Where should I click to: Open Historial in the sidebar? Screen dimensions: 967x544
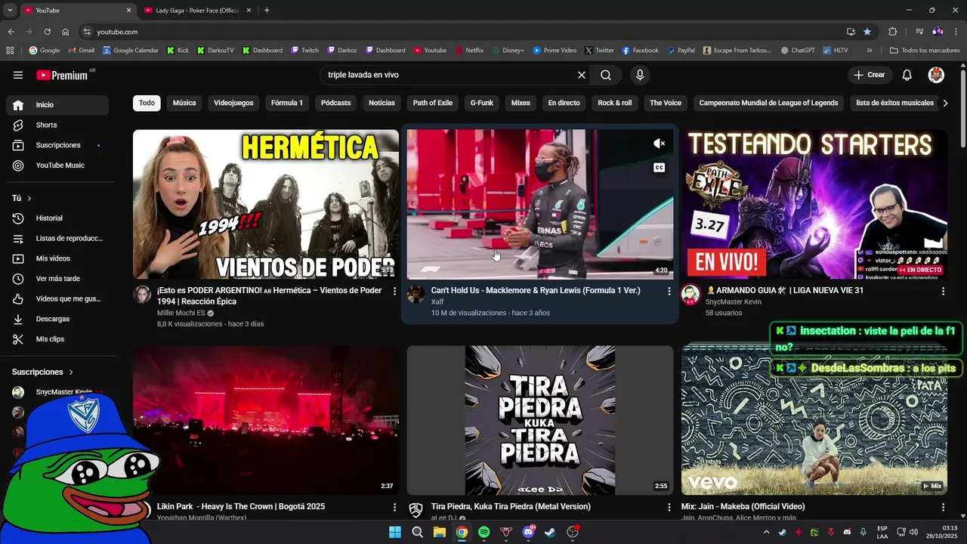tap(57, 218)
